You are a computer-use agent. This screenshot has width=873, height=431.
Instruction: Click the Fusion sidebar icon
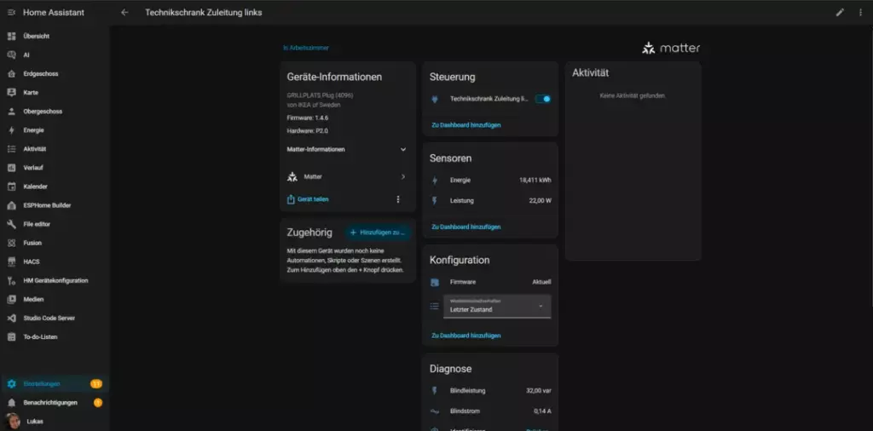coord(11,243)
